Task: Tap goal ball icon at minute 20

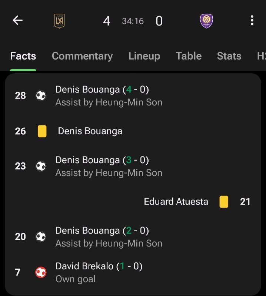Action: click(x=41, y=237)
